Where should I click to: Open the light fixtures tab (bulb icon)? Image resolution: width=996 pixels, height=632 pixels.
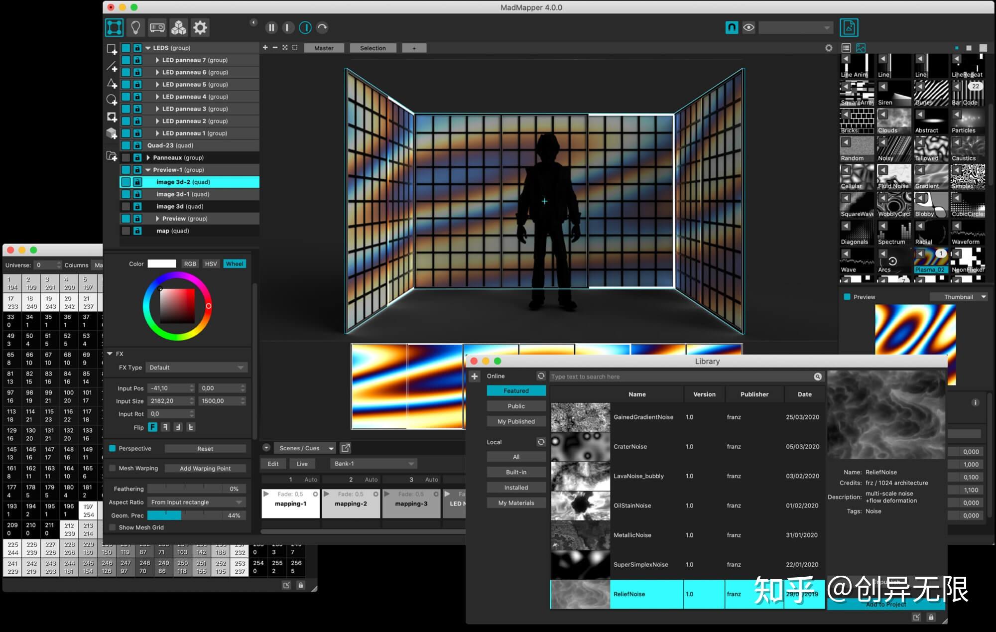pyautogui.click(x=135, y=27)
